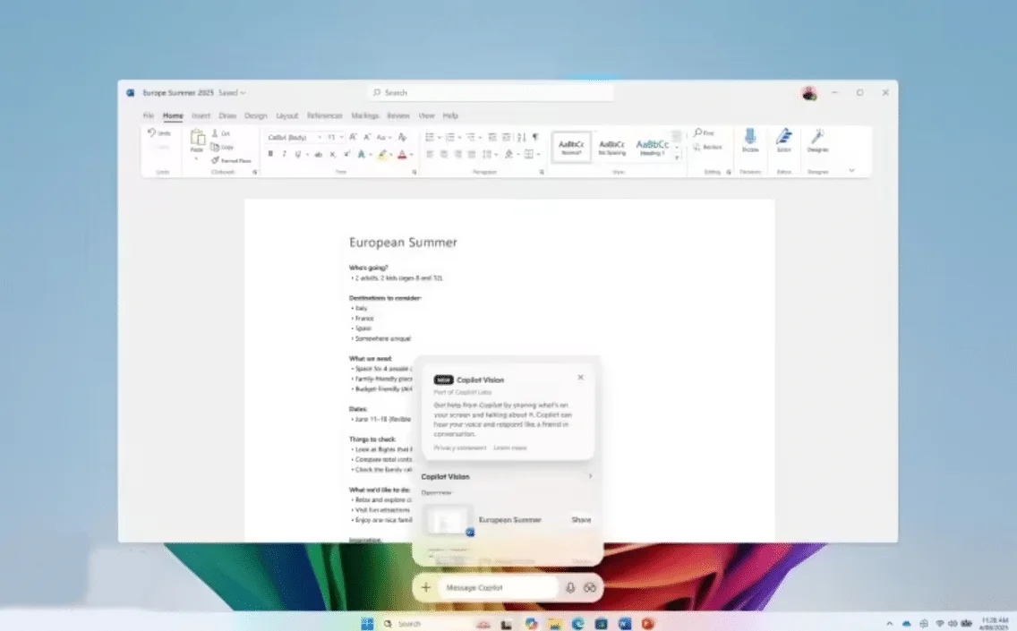This screenshot has width=1017, height=631.
Task: Click Copy in the Clipboard group
Action: point(222,147)
